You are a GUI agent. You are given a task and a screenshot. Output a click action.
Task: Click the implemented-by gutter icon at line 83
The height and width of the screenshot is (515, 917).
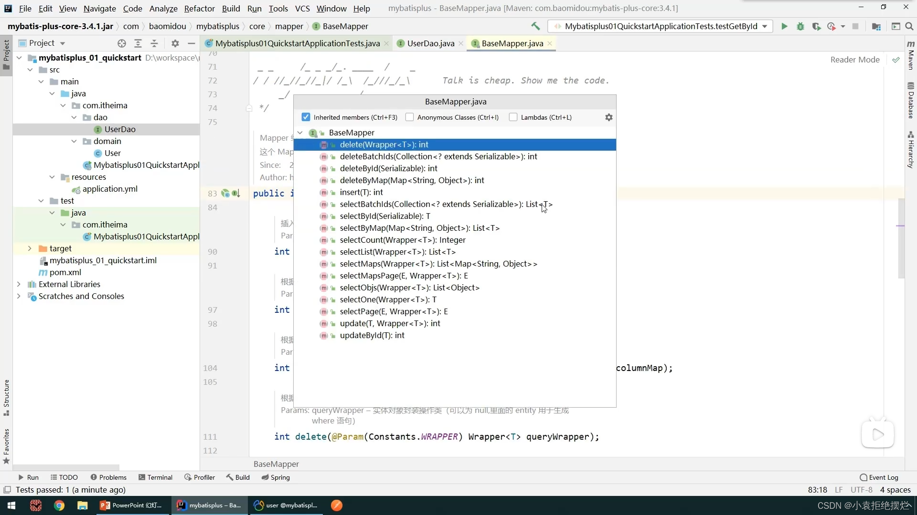pos(236,194)
